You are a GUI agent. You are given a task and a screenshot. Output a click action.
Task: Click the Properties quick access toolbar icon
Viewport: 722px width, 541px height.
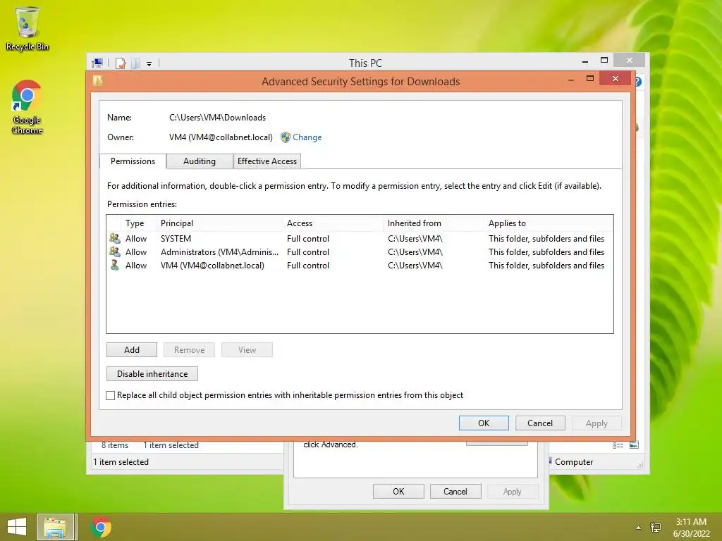click(x=121, y=63)
